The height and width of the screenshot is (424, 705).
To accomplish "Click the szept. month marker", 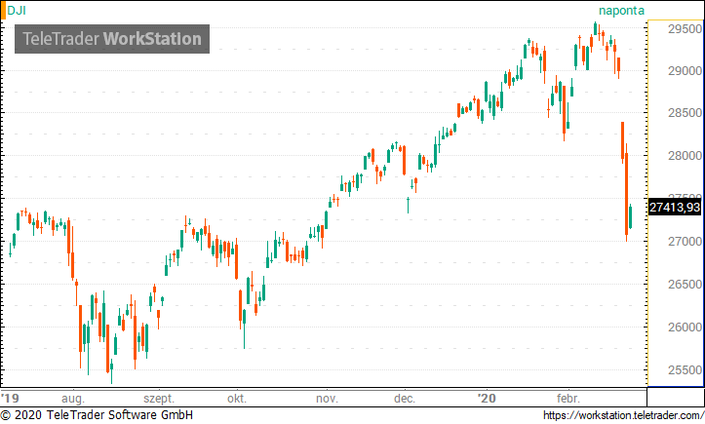I will tap(159, 399).
